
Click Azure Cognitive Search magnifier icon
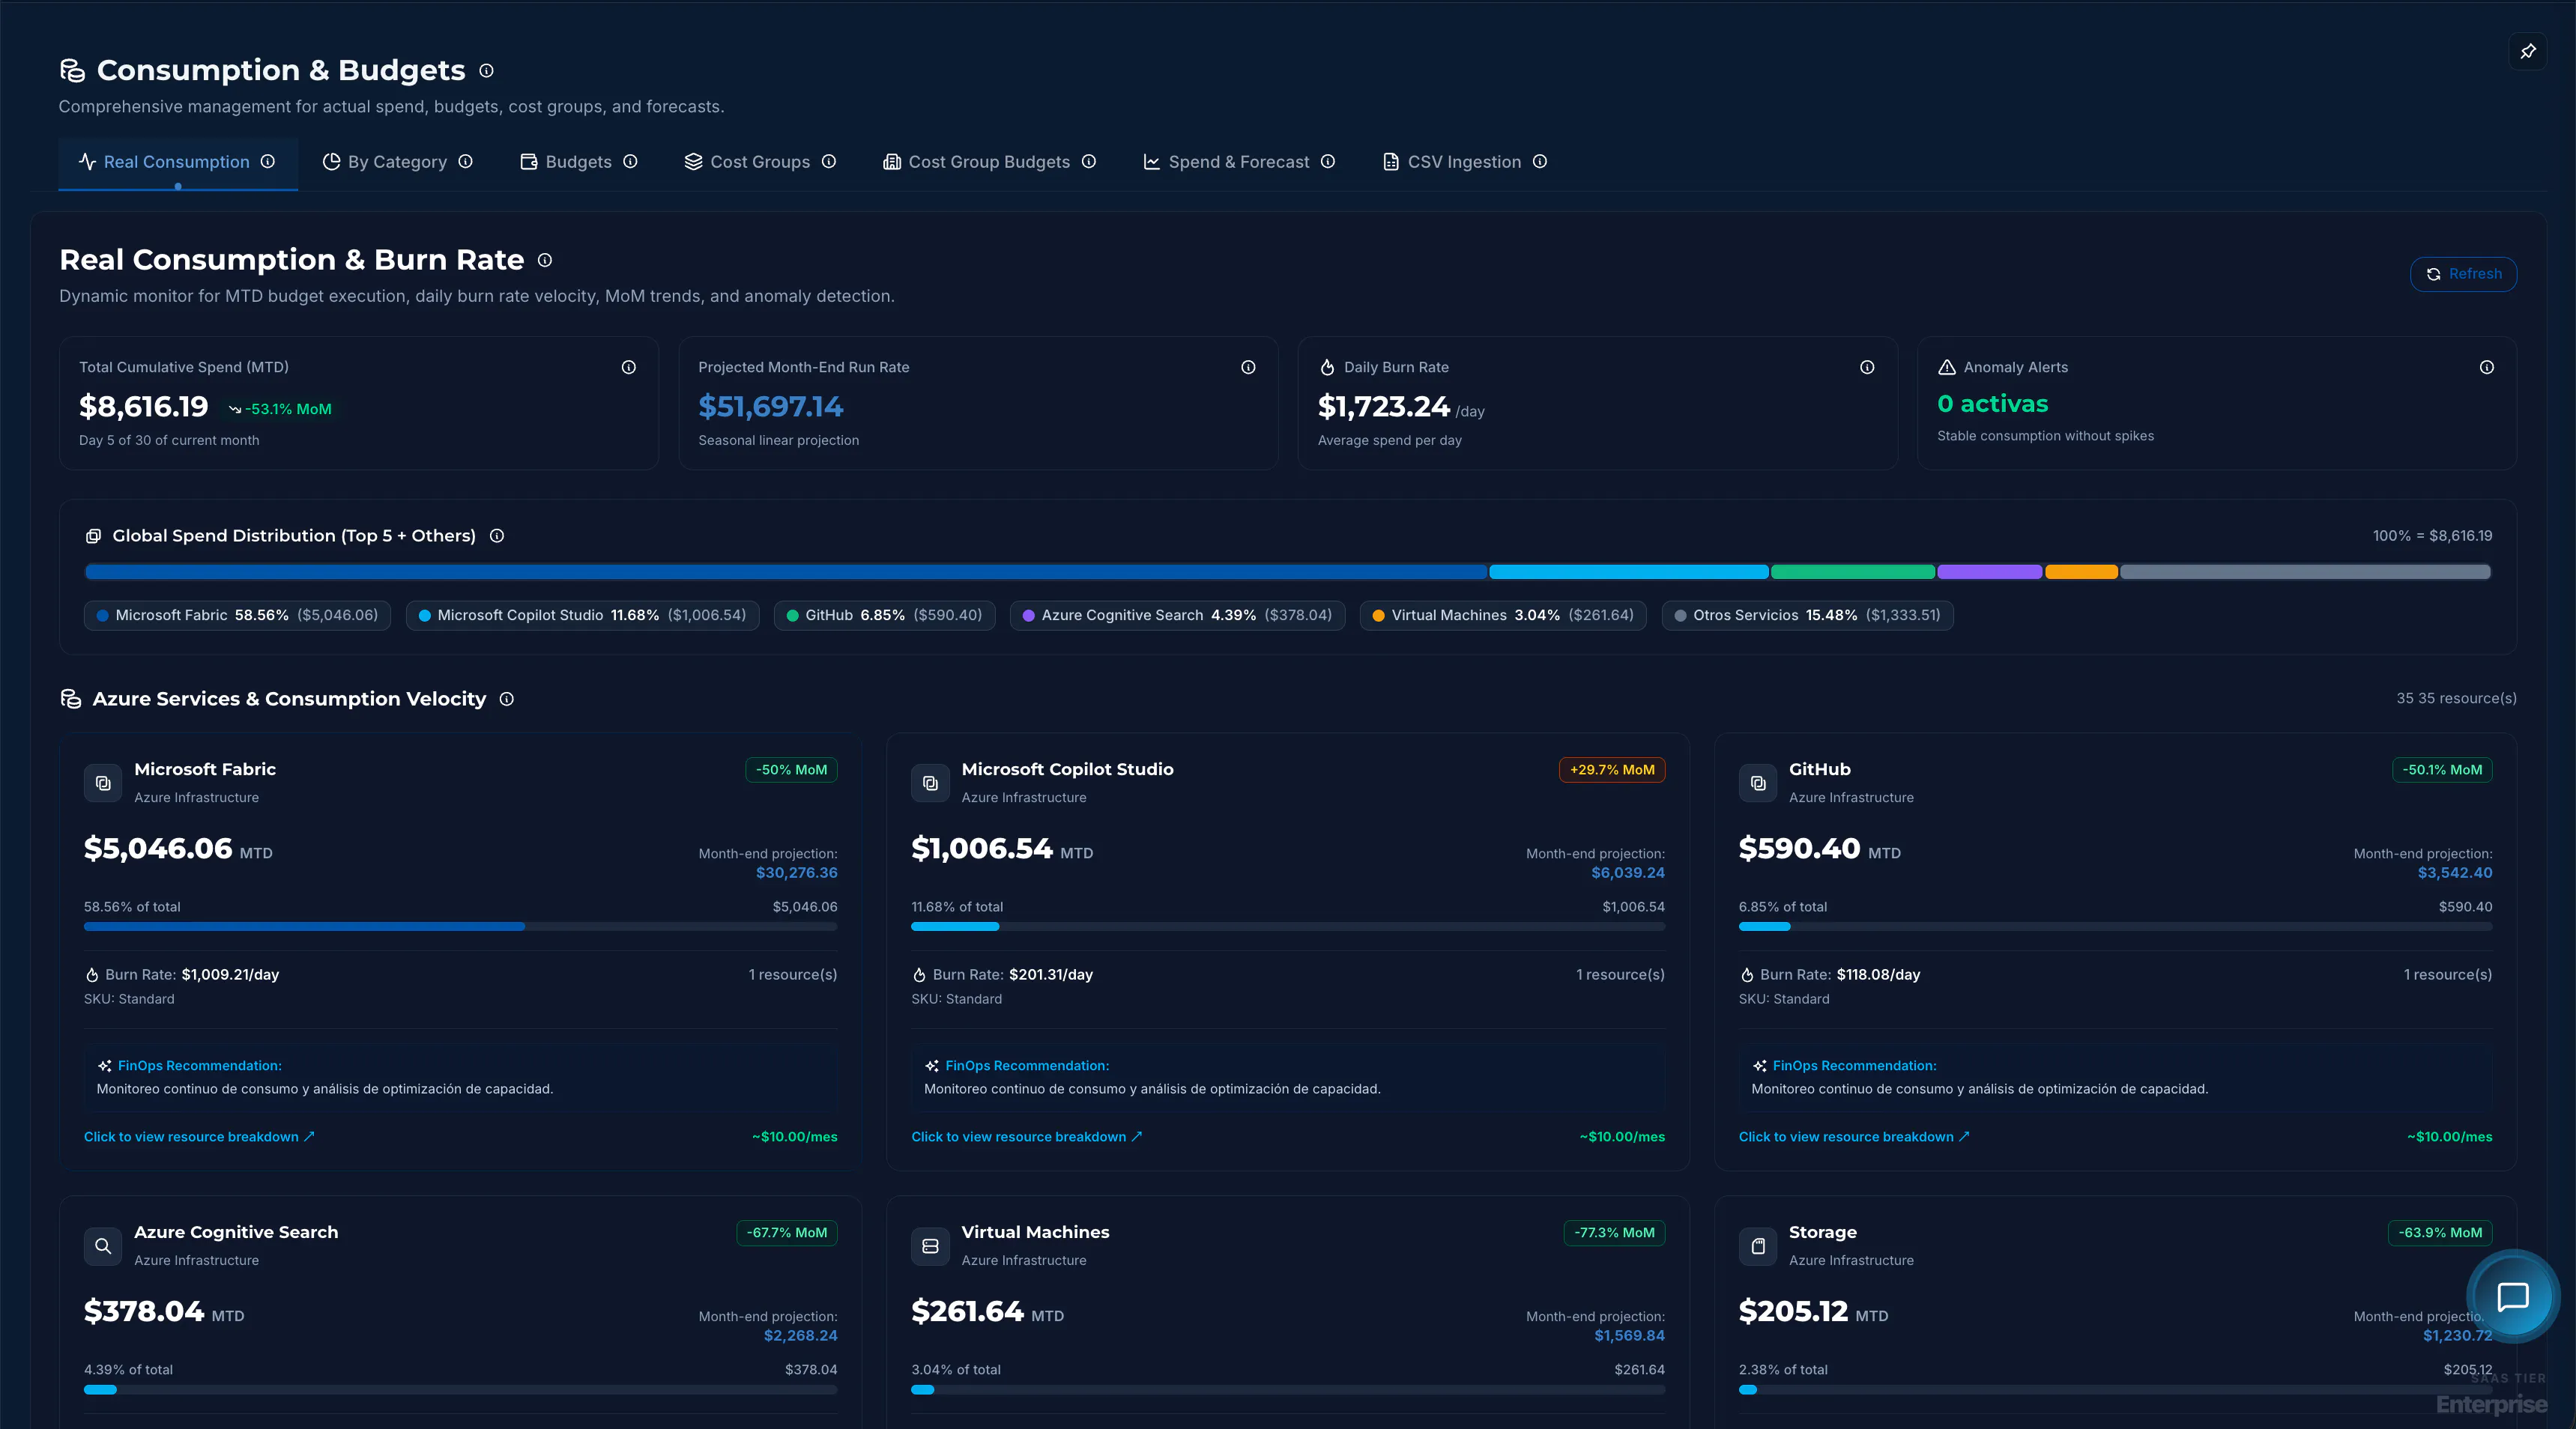click(103, 1245)
